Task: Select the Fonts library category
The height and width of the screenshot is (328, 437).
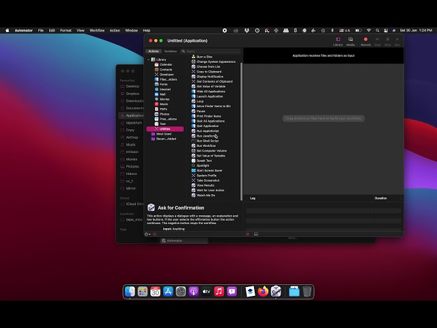Action: 163,85
